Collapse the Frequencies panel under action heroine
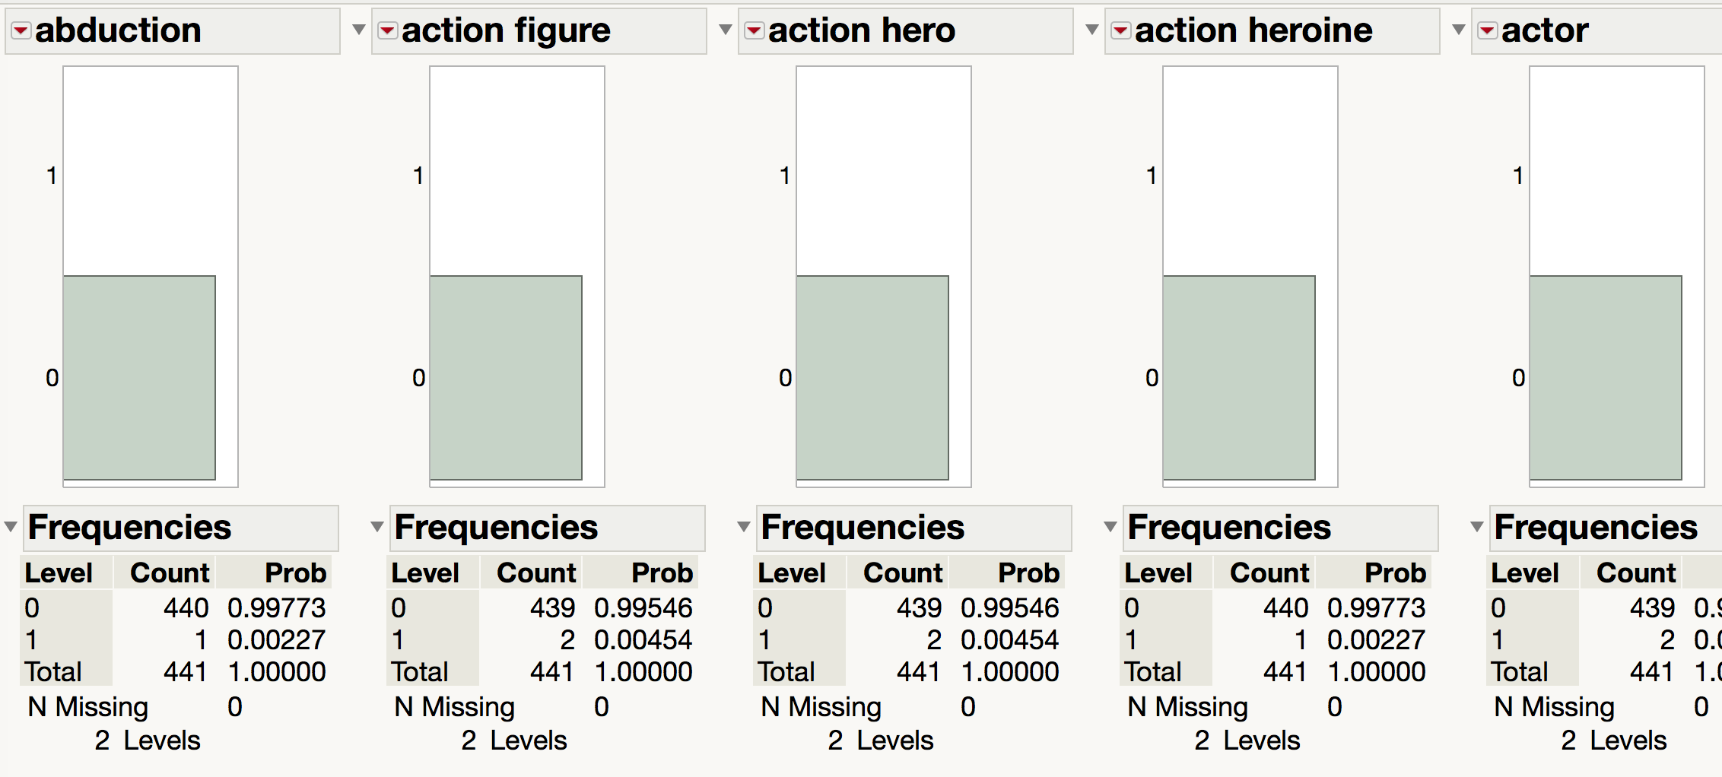This screenshot has width=1722, height=777. click(x=1109, y=528)
